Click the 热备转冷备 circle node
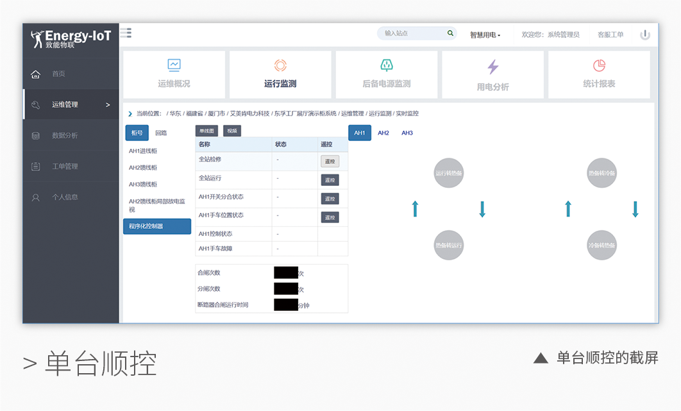 pos(602,173)
